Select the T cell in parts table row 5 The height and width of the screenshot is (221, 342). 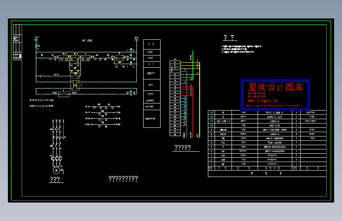[x=223, y=147]
